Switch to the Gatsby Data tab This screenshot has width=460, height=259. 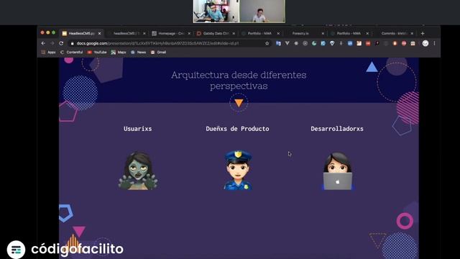pyautogui.click(x=216, y=34)
